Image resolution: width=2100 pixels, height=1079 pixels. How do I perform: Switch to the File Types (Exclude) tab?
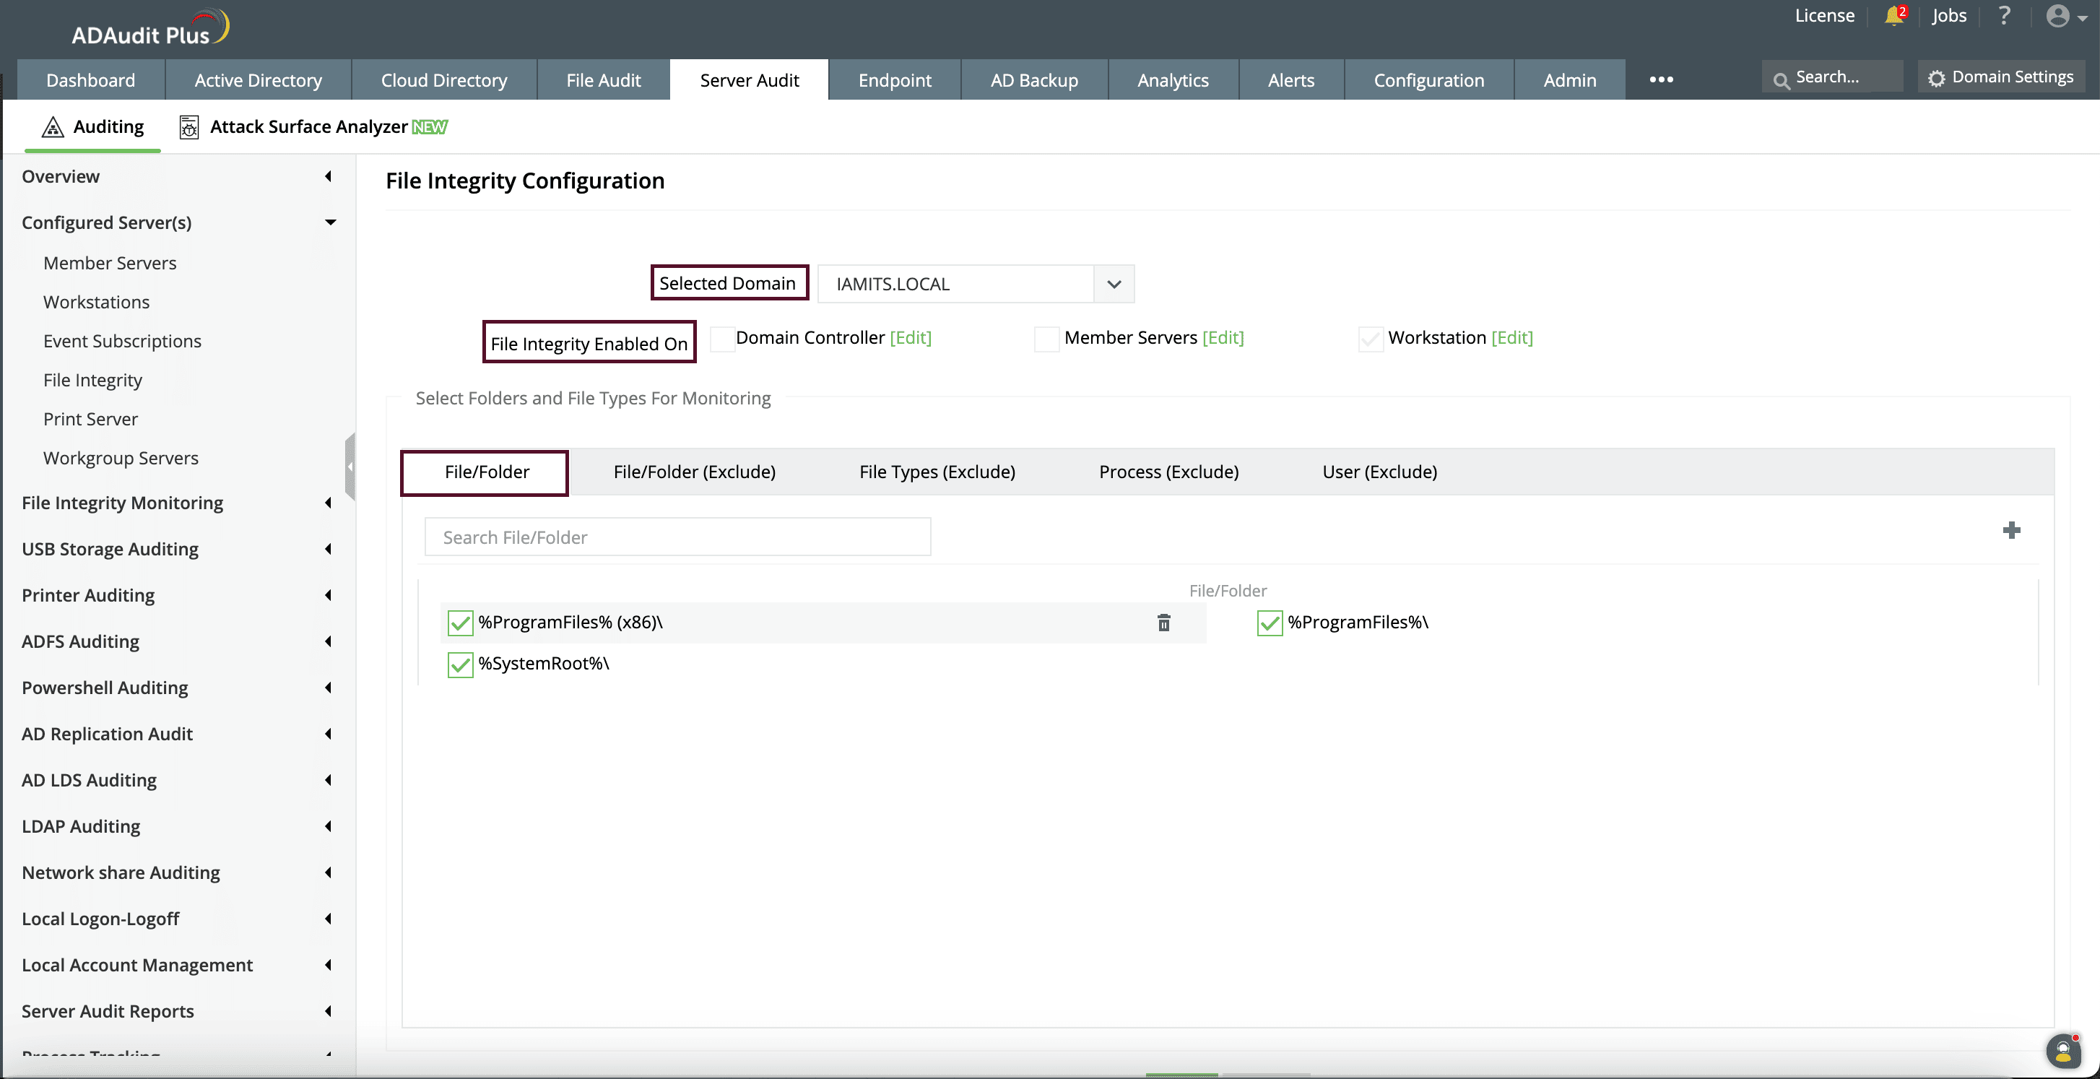(x=937, y=472)
